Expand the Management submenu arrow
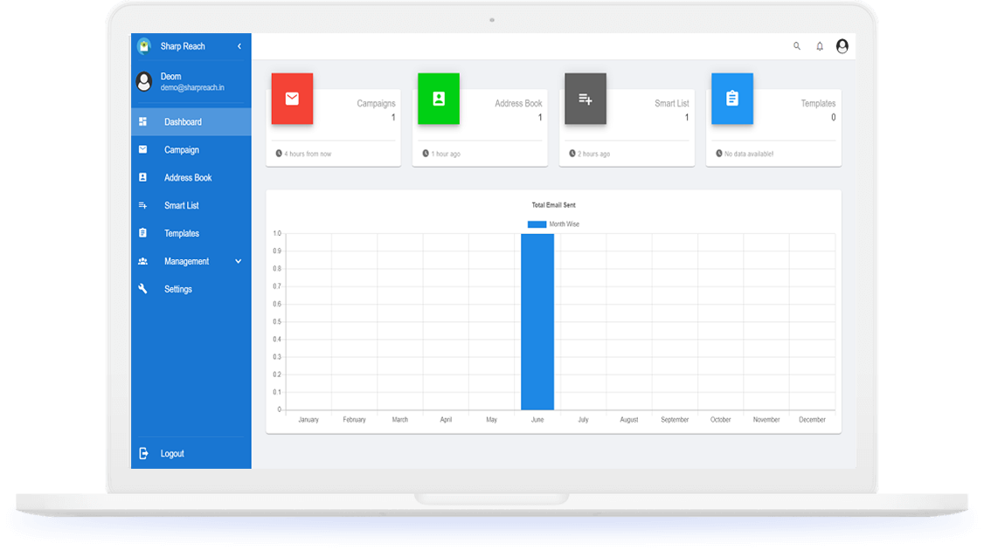 click(238, 261)
